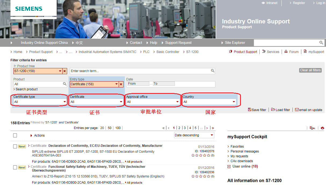Click the To date field

164,84
